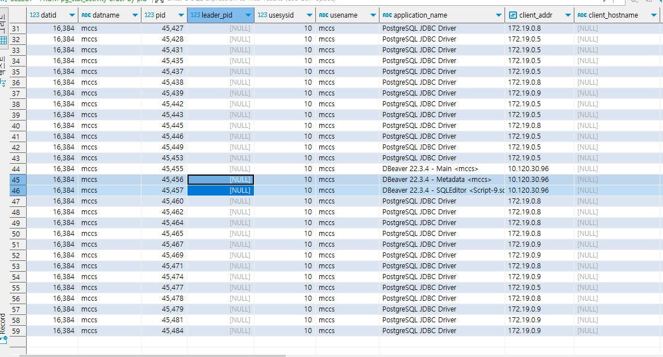Image resolution: width=663 pixels, height=357 pixels.
Task: Click the horizontal scrollbar below the grid
Action: pyautogui.click(x=152, y=355)
